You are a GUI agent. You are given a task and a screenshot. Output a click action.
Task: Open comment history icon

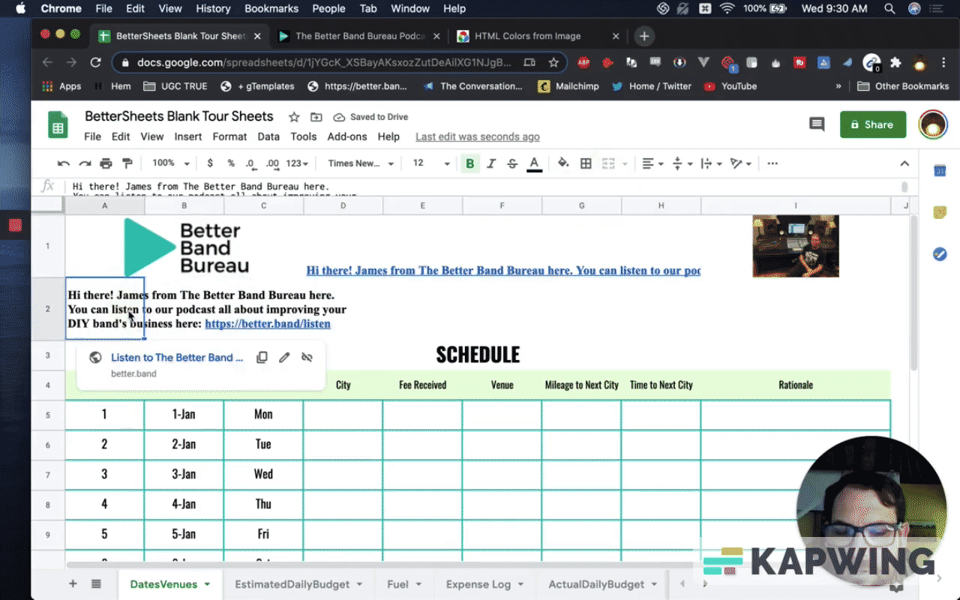click(x=817, y=124)
